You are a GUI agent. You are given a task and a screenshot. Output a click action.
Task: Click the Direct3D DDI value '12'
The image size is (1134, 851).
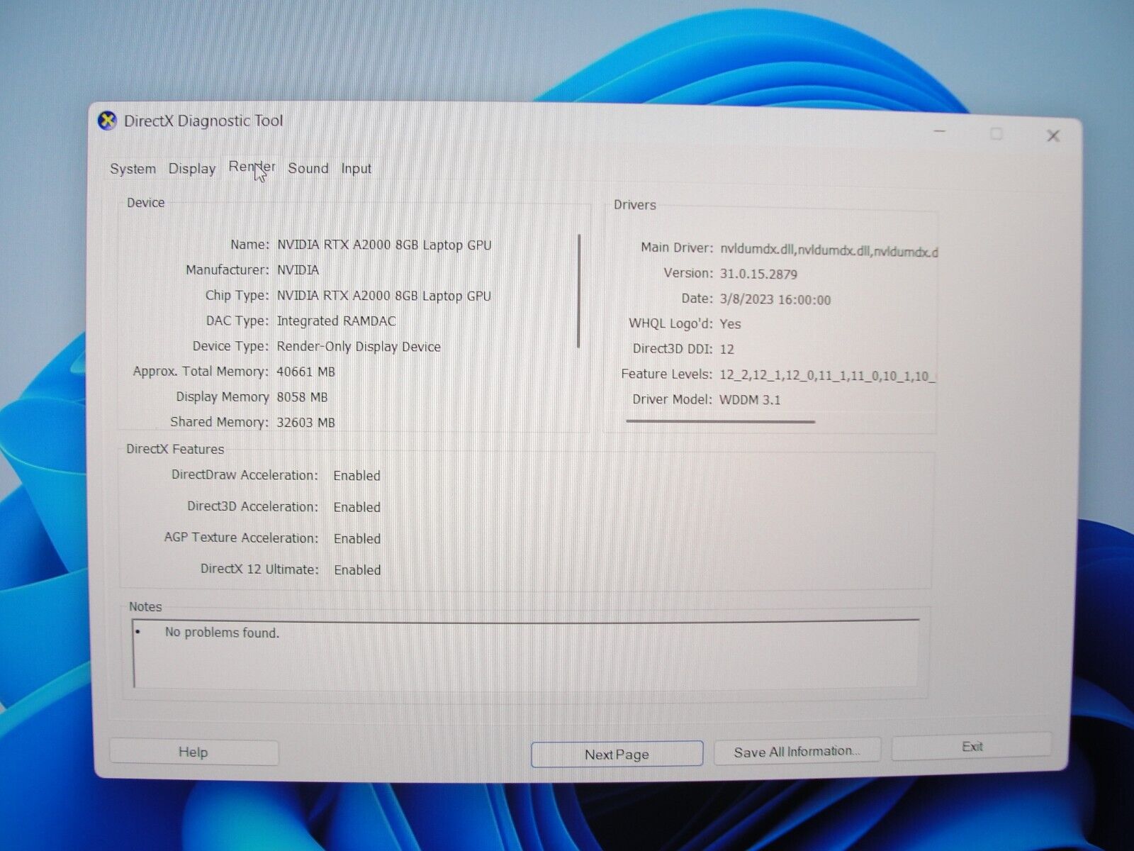click(726, 350)
